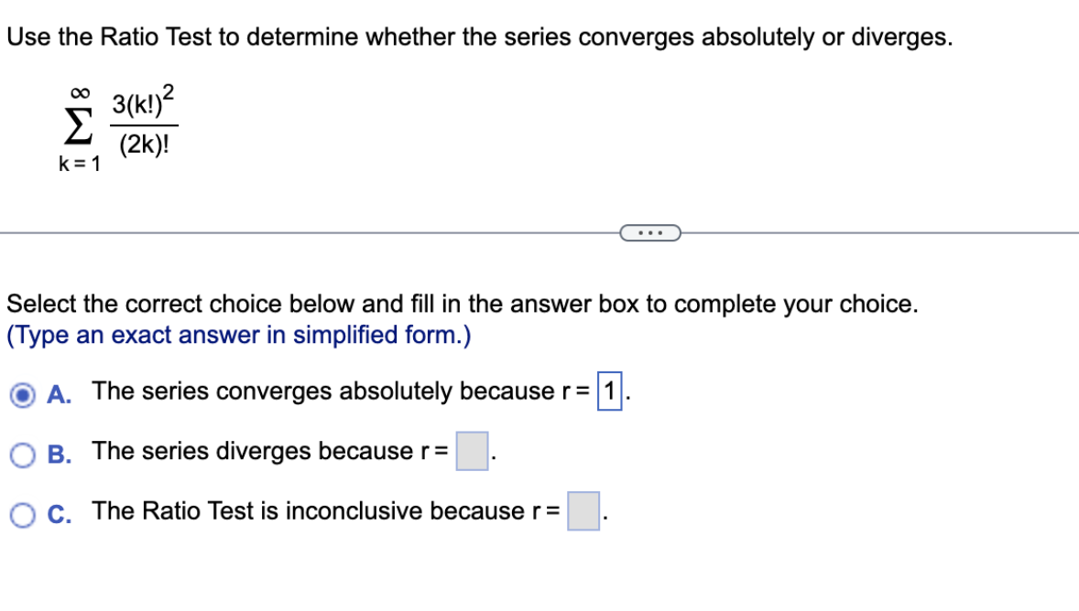The width and height of the screenshot is (1079, 611).
Task: Click the label B next to its radio
Action: point(58,452)
